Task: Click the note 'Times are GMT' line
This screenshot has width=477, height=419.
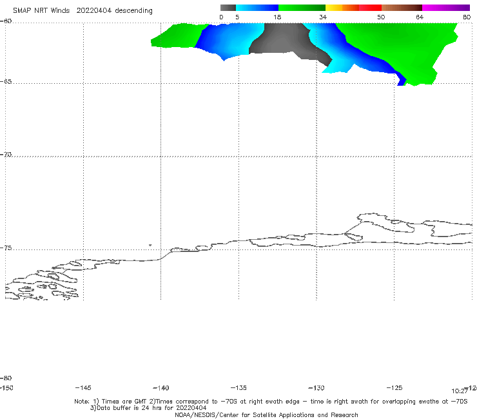Action: coord(271,402)
